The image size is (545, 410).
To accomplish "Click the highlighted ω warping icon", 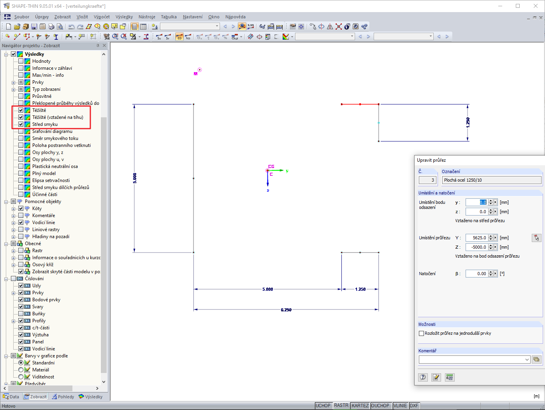I will (x=179, y=37).
